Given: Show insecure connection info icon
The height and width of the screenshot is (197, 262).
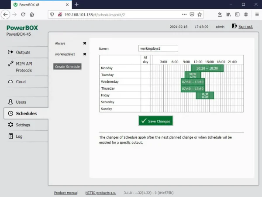Looking at the screenshot, I should click(x=60, y=15).
